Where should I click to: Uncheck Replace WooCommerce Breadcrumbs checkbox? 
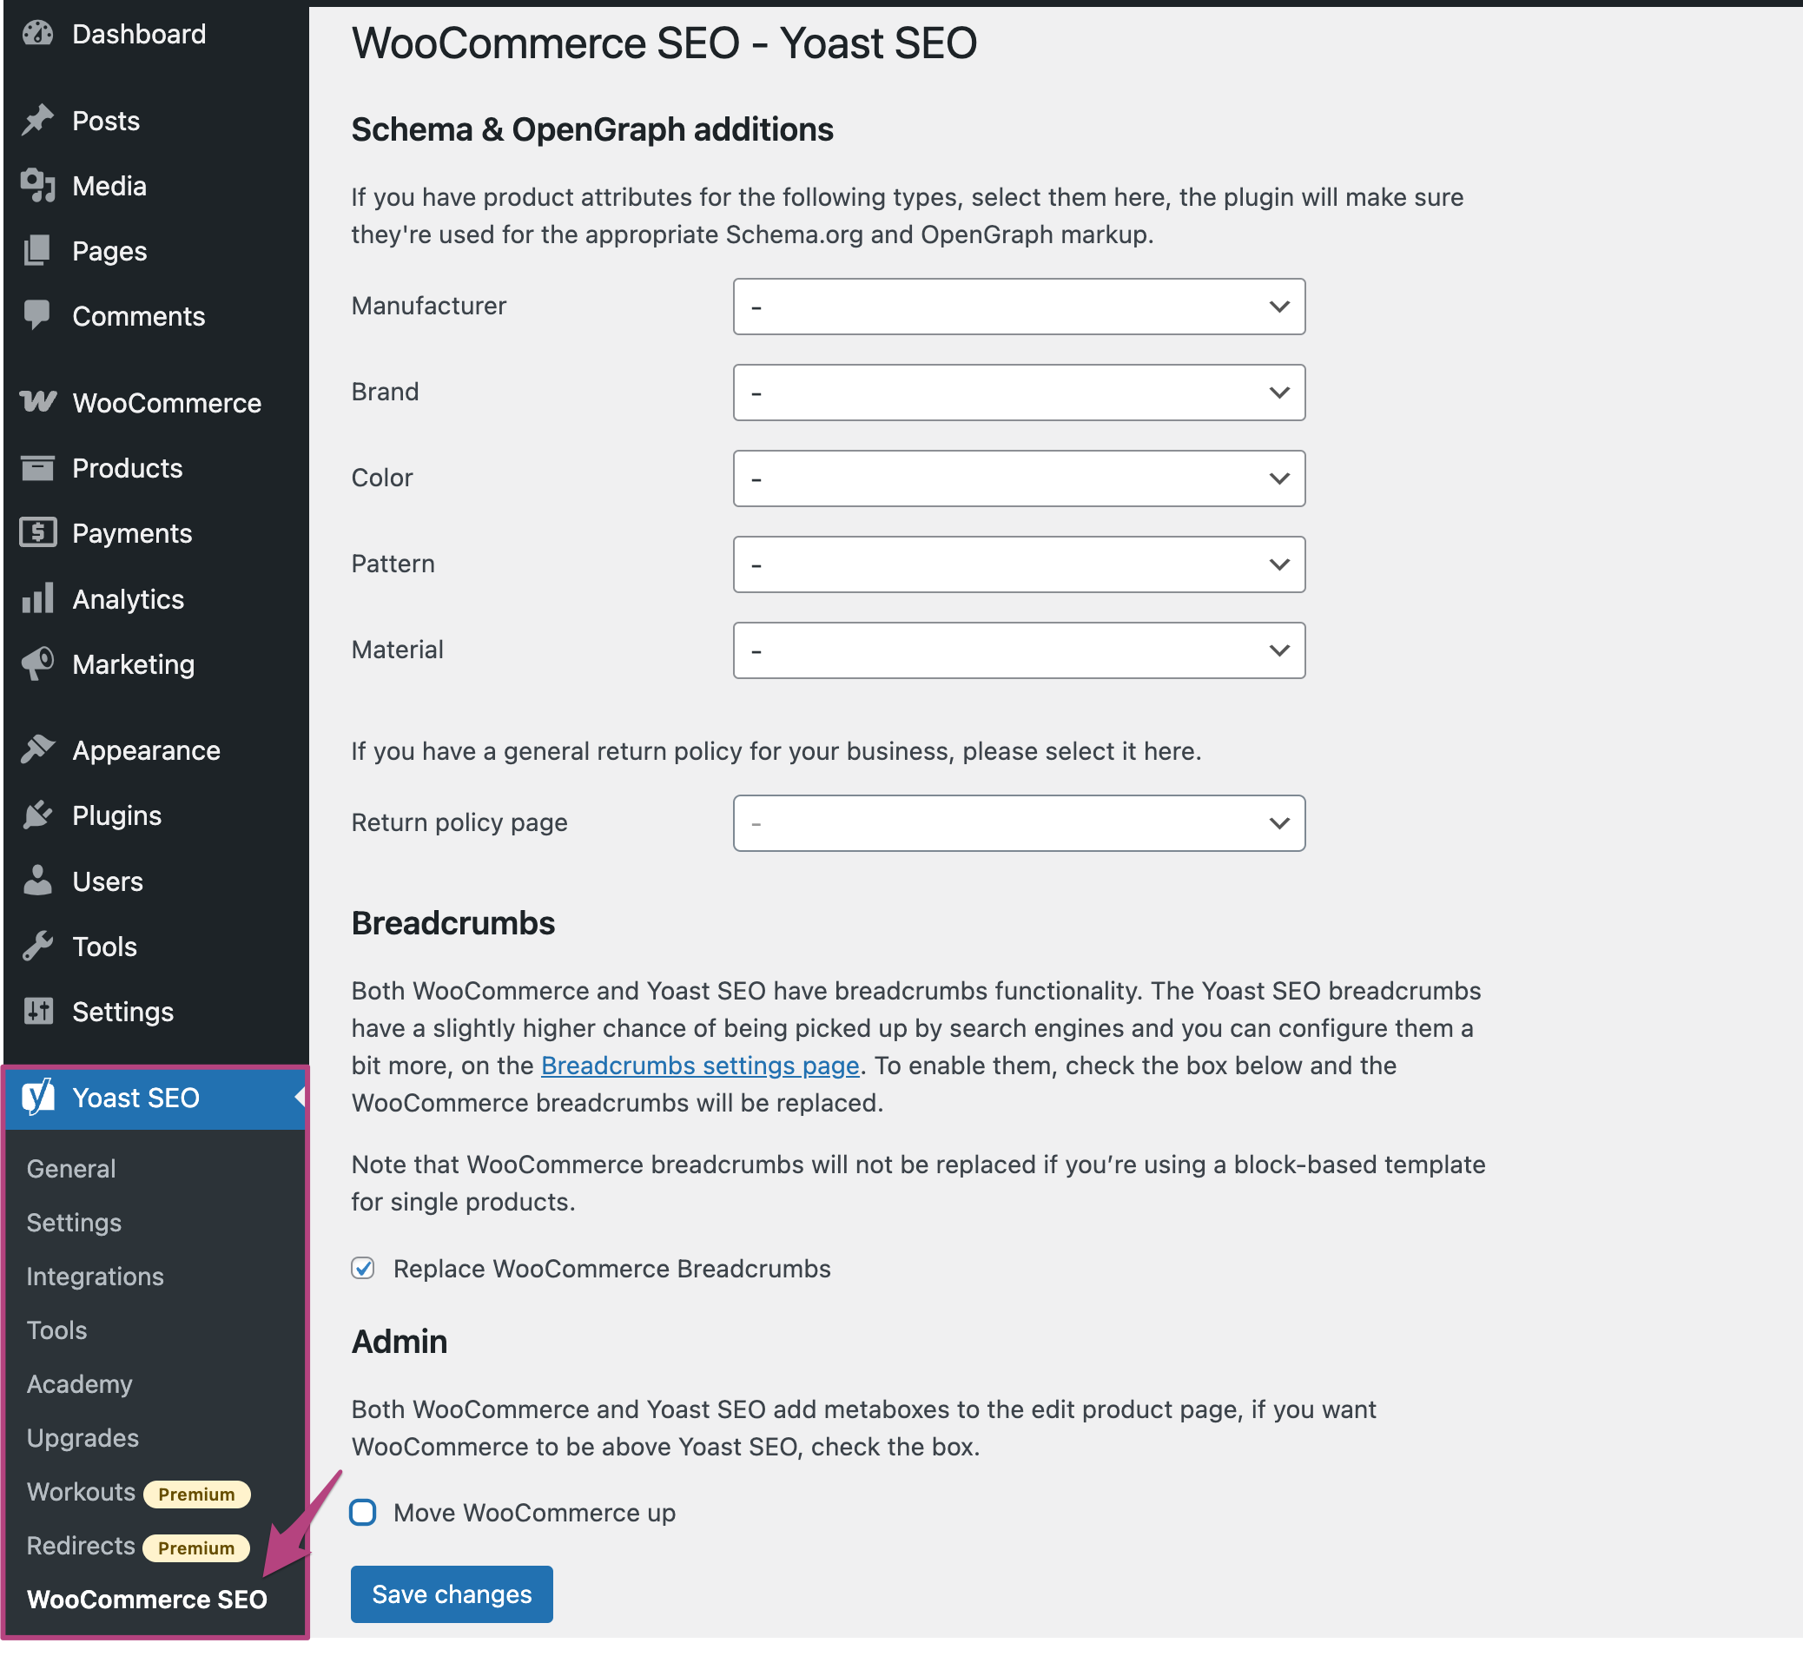click(363, 1268)
